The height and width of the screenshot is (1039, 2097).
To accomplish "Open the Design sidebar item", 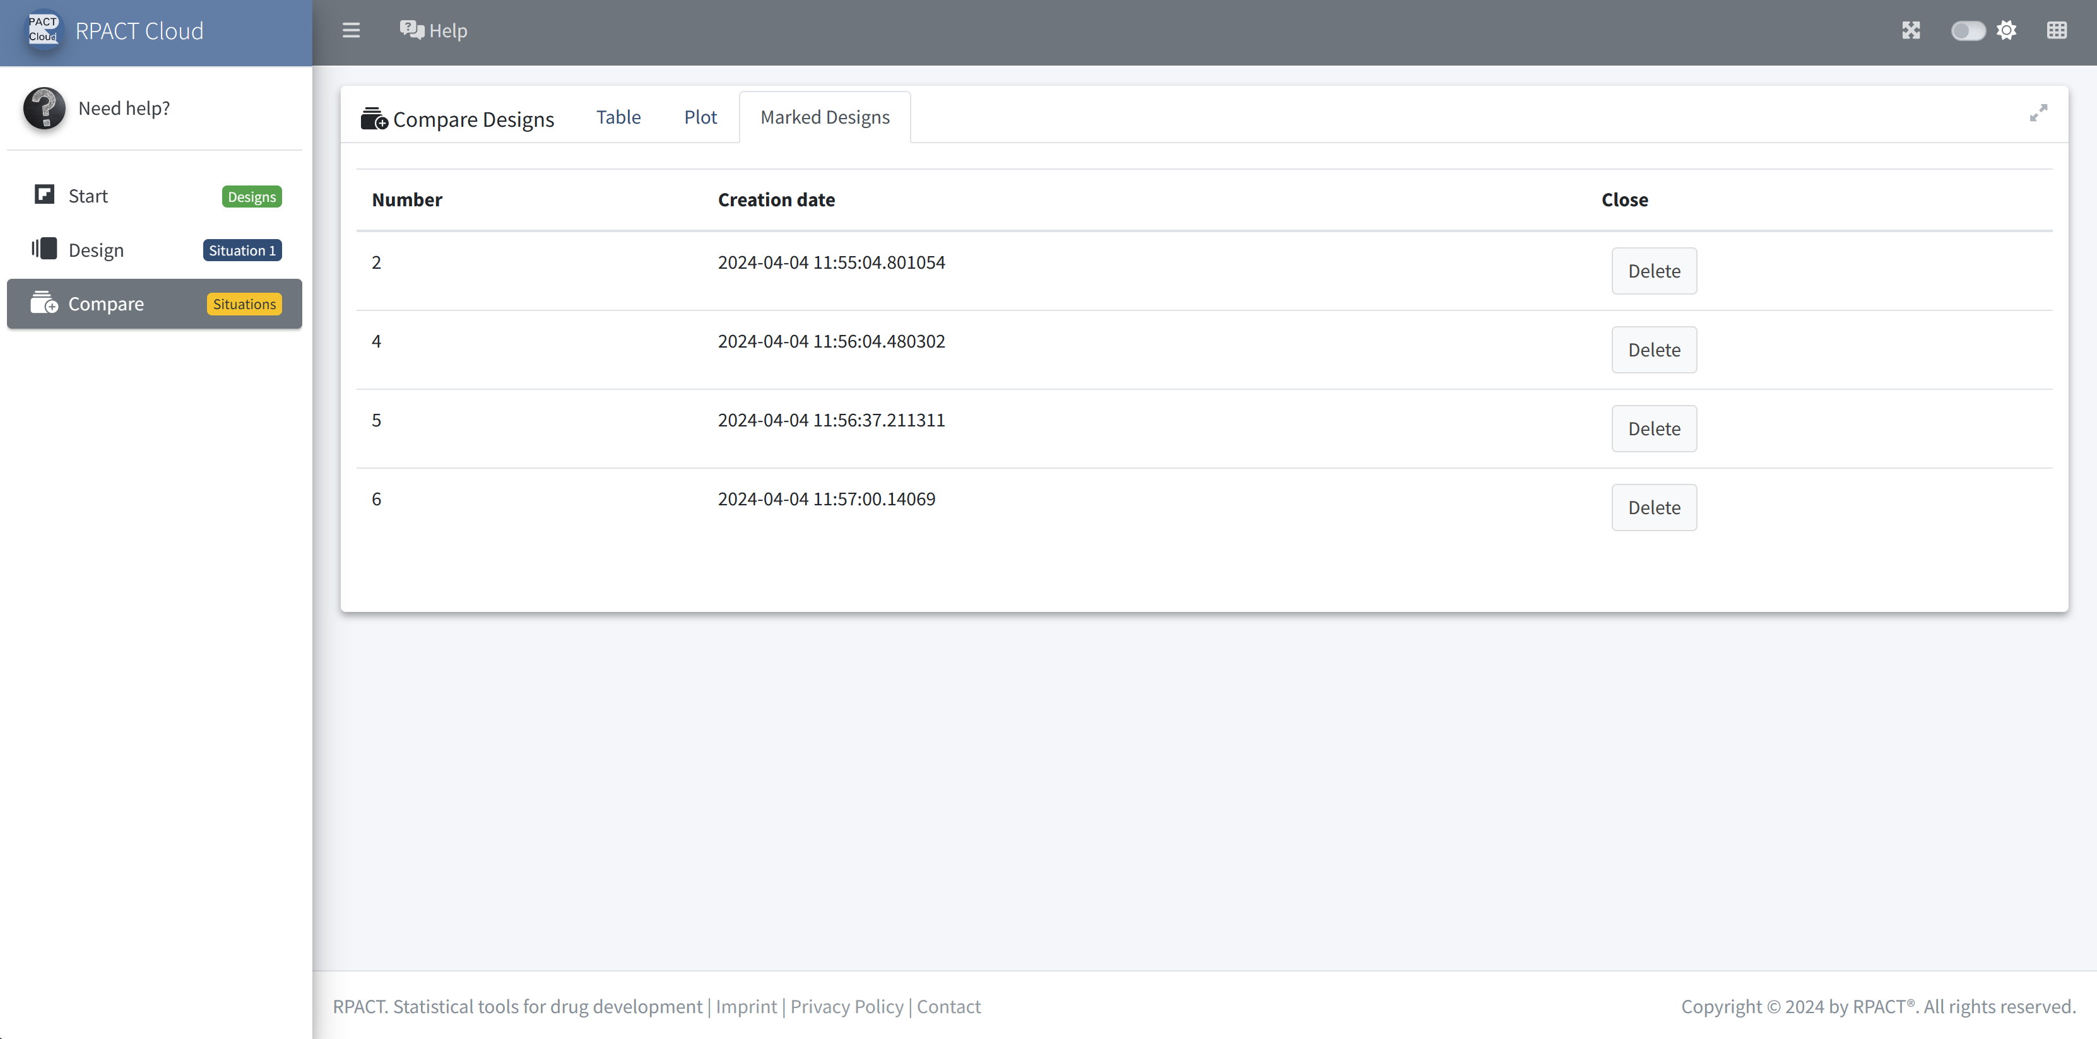I will [96, 250].
